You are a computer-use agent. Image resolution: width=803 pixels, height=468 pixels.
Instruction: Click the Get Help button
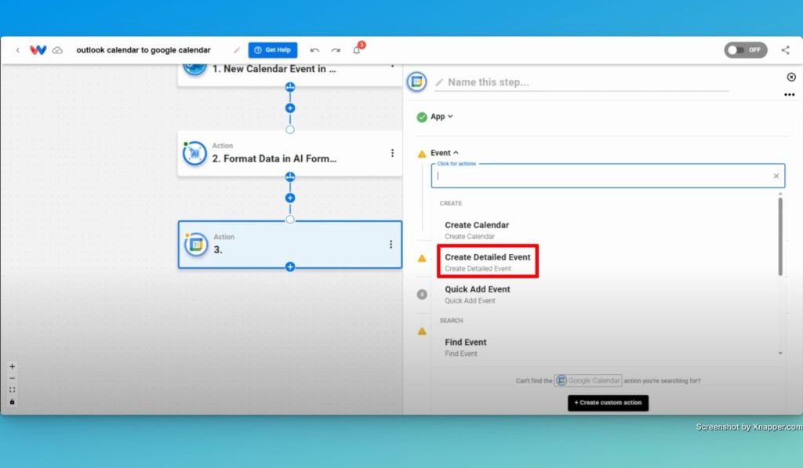[x=272, y=50]
